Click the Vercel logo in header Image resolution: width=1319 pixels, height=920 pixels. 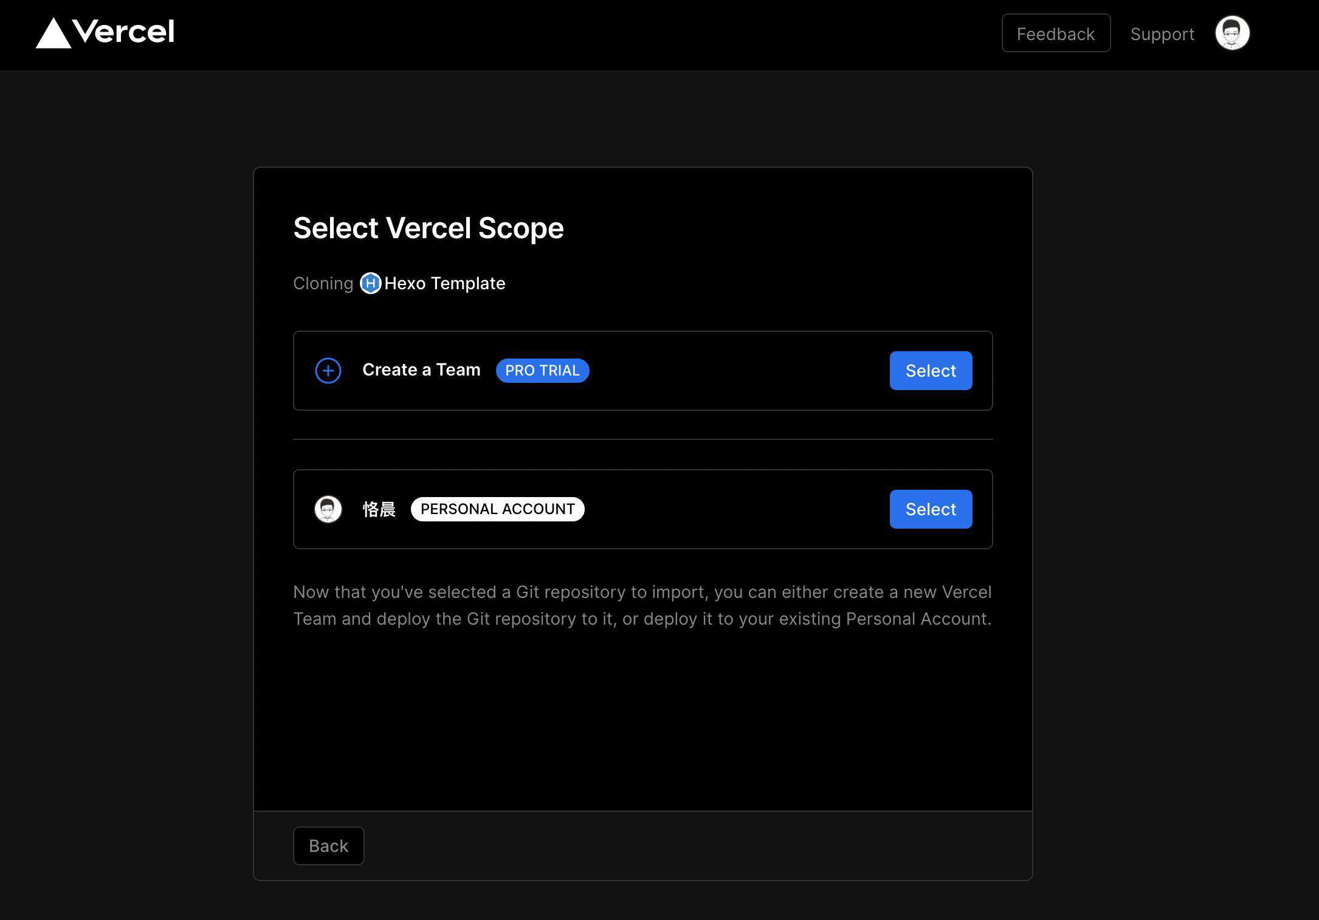coord(105,32)
